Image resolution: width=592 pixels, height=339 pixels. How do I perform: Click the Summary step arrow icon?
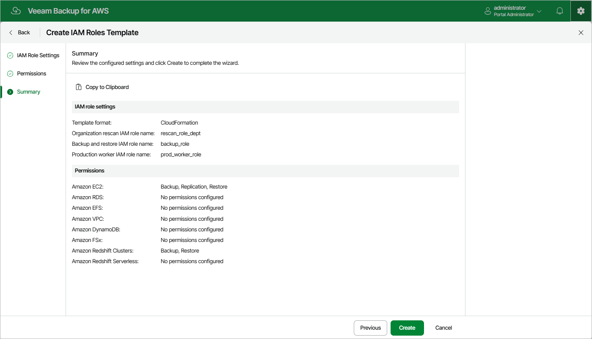coord(10,92)
